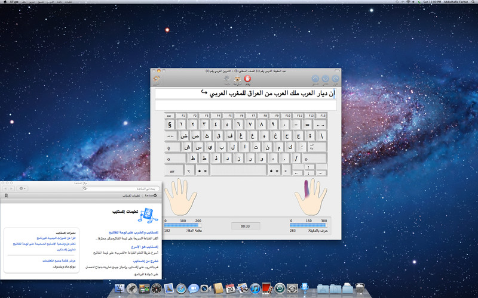Open the Apple menu

[x=5, y=2]
